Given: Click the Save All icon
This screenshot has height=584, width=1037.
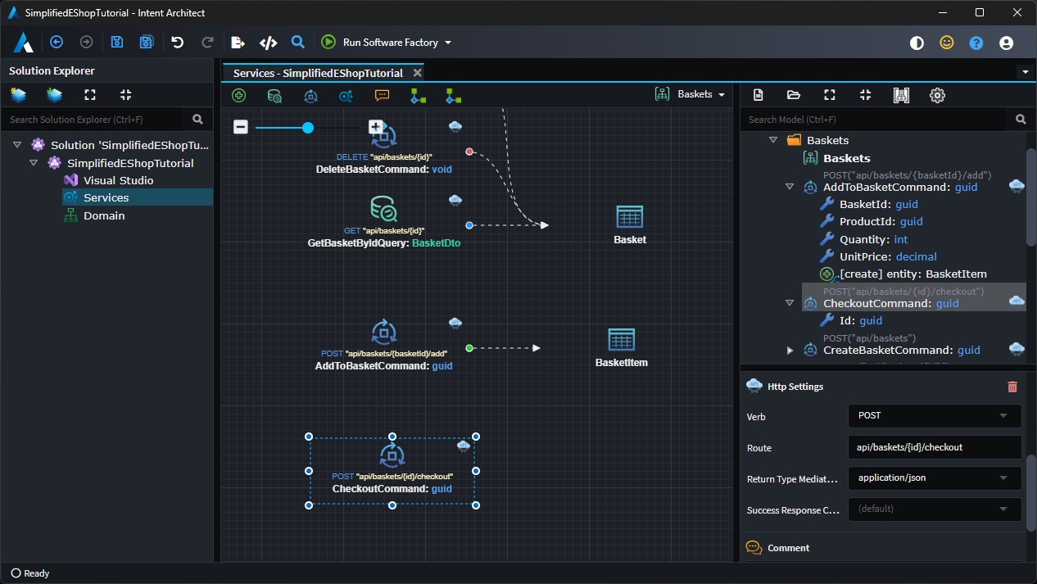Looking at the screenshot, I should (146, 43).
